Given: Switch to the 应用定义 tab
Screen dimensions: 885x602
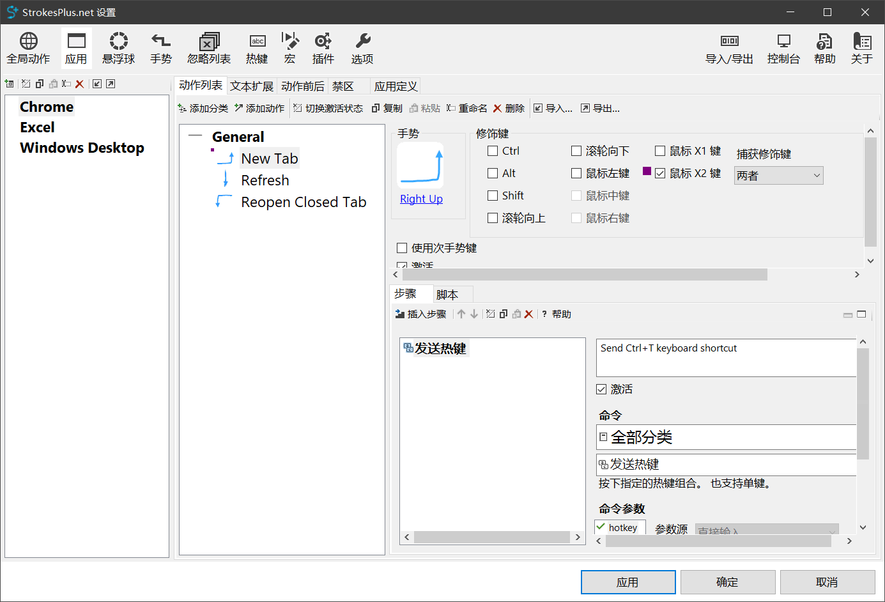Looking at the screenshot, I should click(x=396, y=86).
